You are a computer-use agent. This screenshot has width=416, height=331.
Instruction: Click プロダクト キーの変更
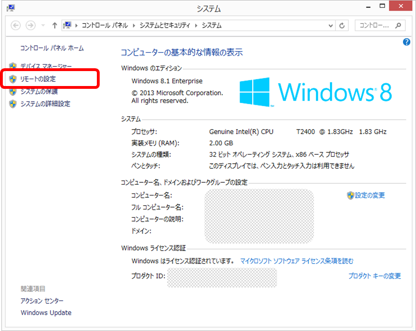tap(375, 276)
